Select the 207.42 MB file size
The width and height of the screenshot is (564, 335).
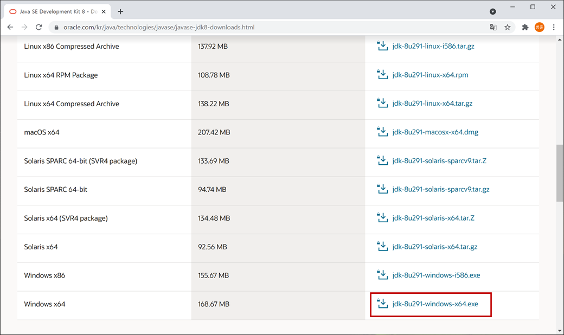214,132
